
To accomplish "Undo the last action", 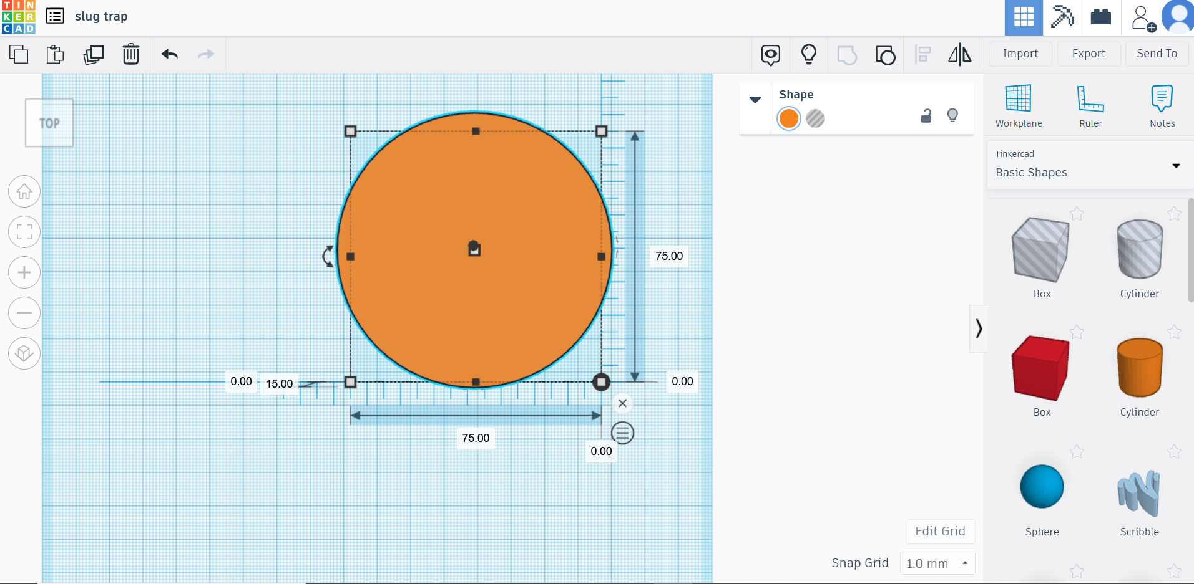I will (x=169, y=54).
